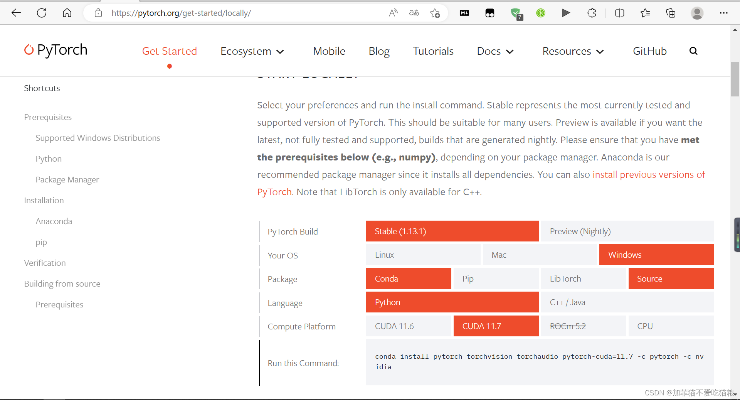740x400 pixels.
Task: Reload the page with refresh icon
Action: click(x=42, y=13)
